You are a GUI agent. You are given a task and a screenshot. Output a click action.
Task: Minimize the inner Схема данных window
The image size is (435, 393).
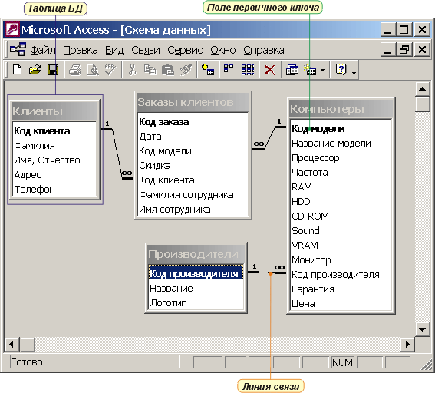click(387, 50)
